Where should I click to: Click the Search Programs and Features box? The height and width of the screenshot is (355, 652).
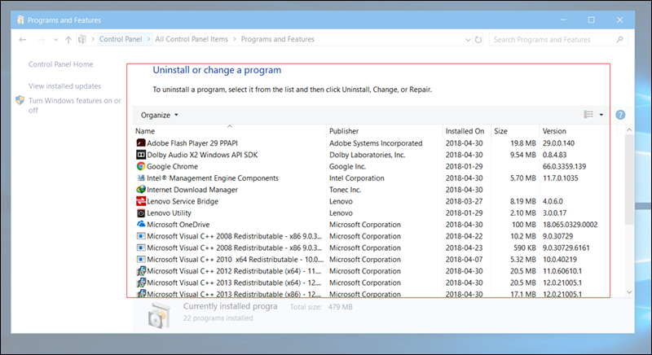click(x=558, y=39)
